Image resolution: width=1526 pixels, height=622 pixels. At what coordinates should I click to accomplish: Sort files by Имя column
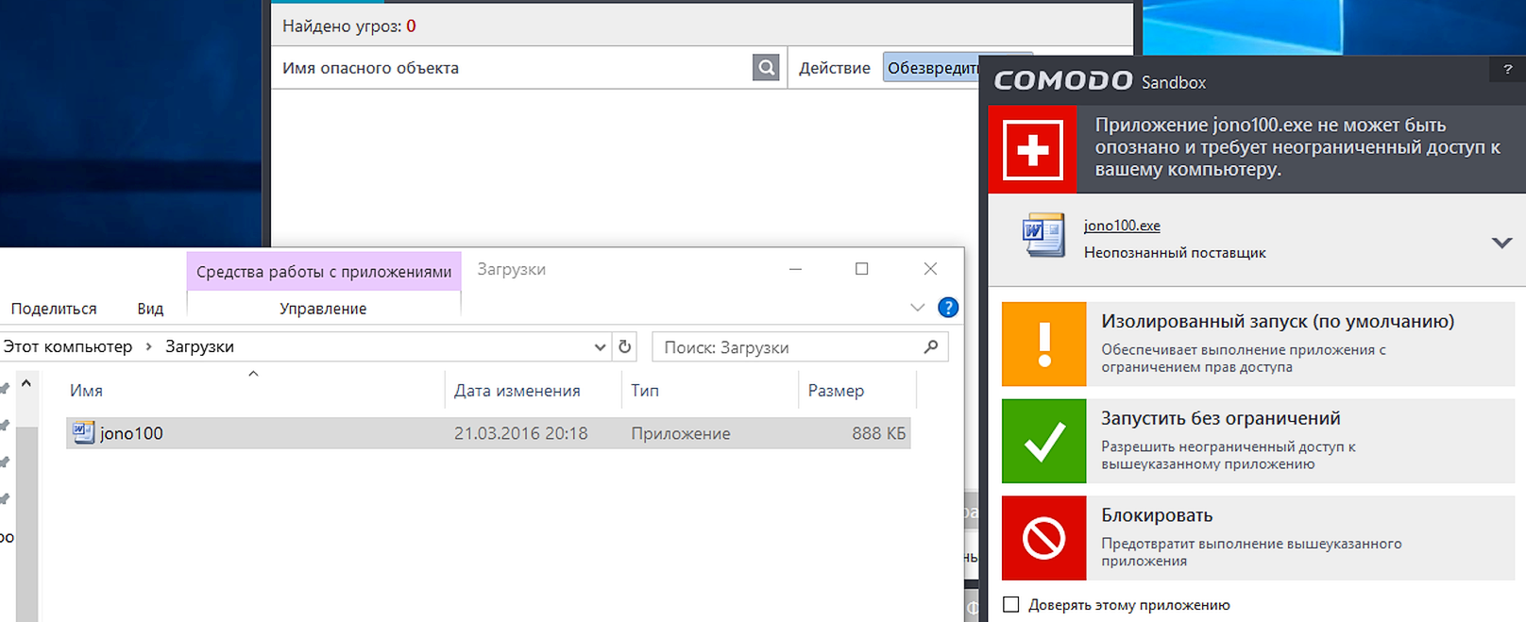[x=255, y=390]
